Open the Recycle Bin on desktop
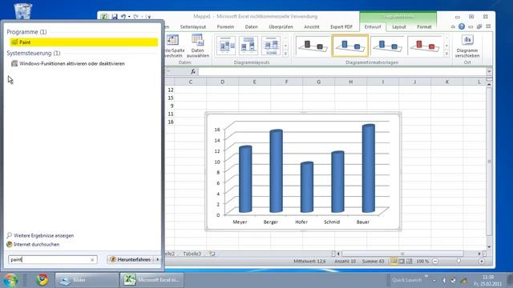 pos(23,10)
